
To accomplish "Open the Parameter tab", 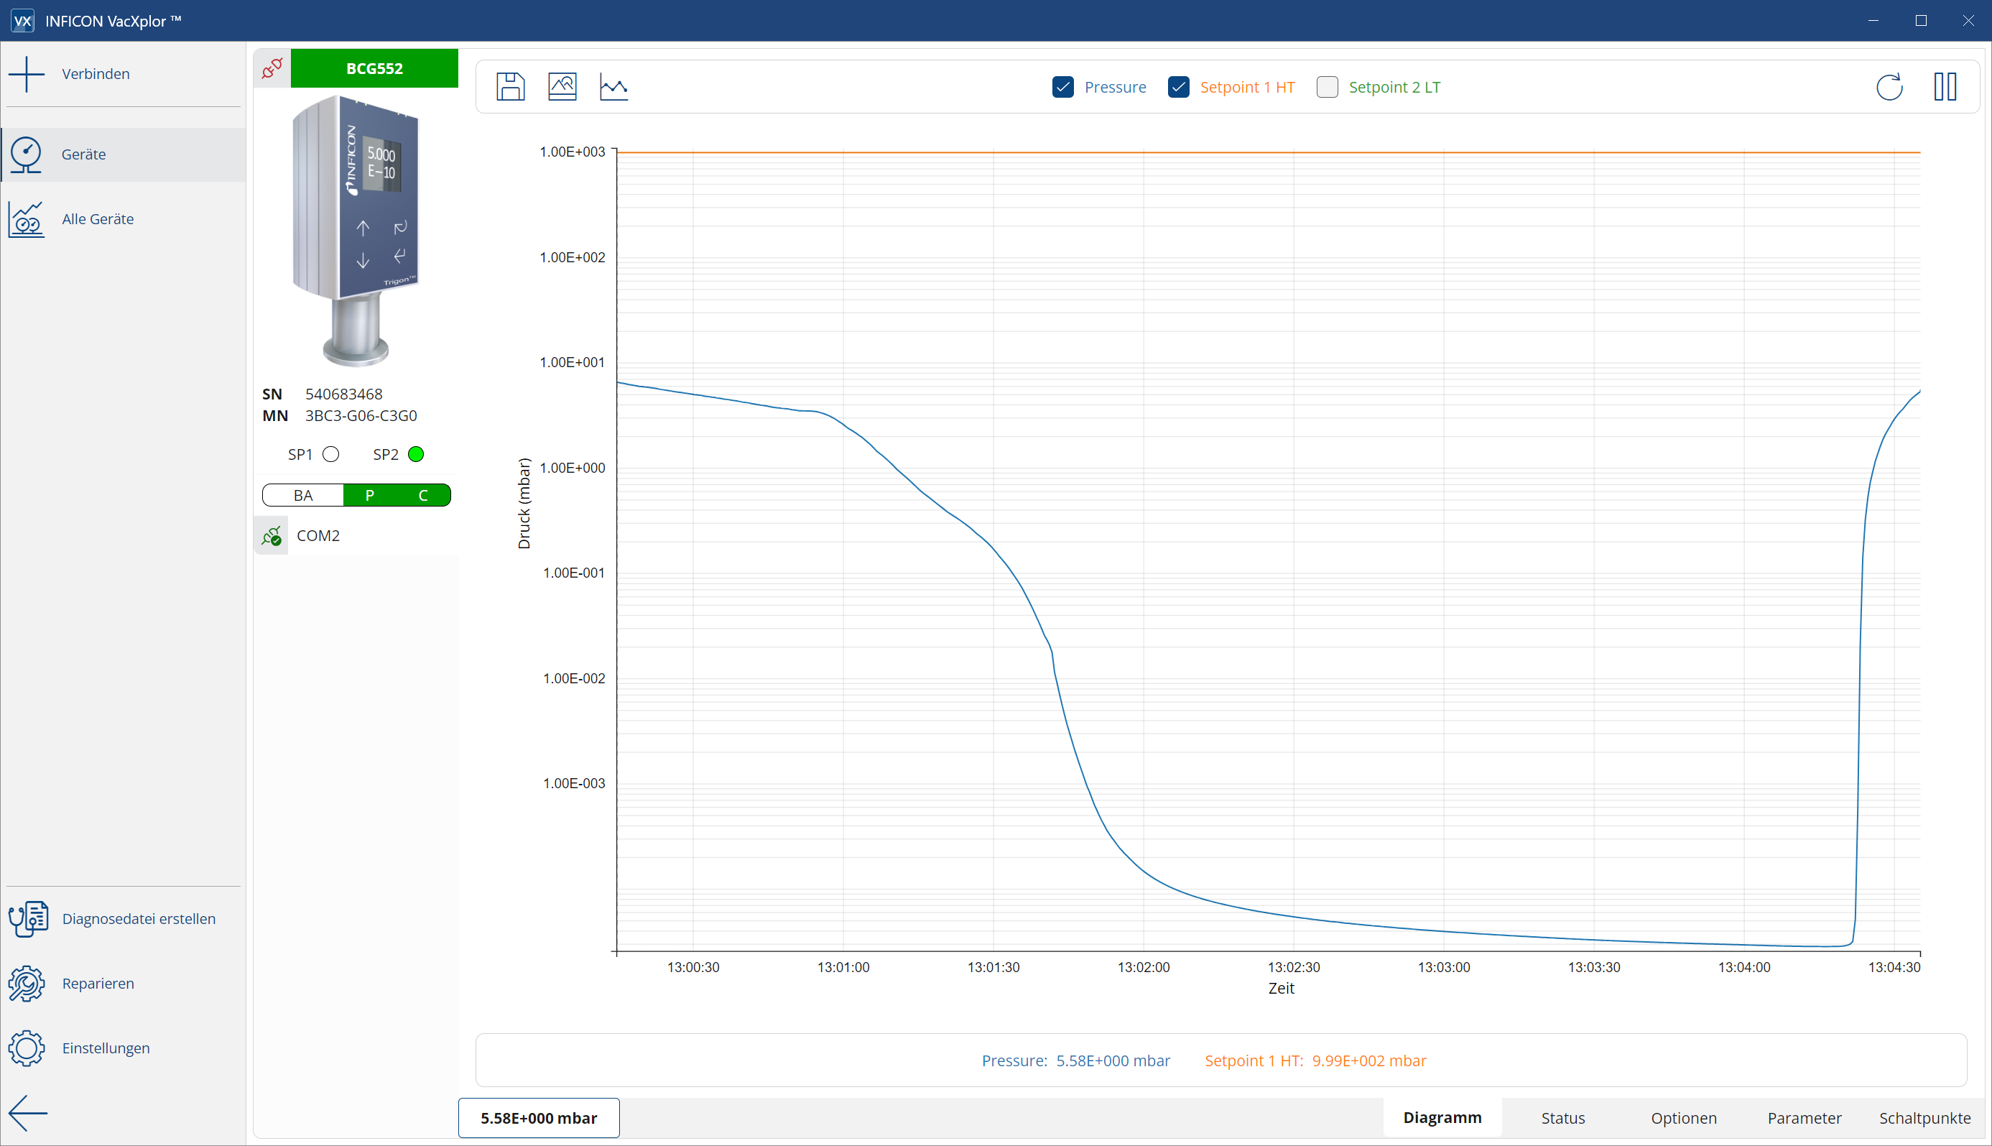I will pos(1804,1118).
